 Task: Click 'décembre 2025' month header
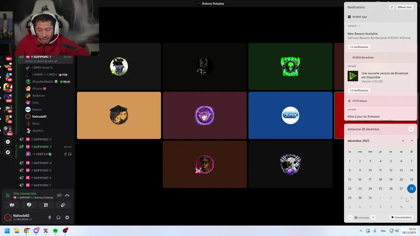pos(358,141)
